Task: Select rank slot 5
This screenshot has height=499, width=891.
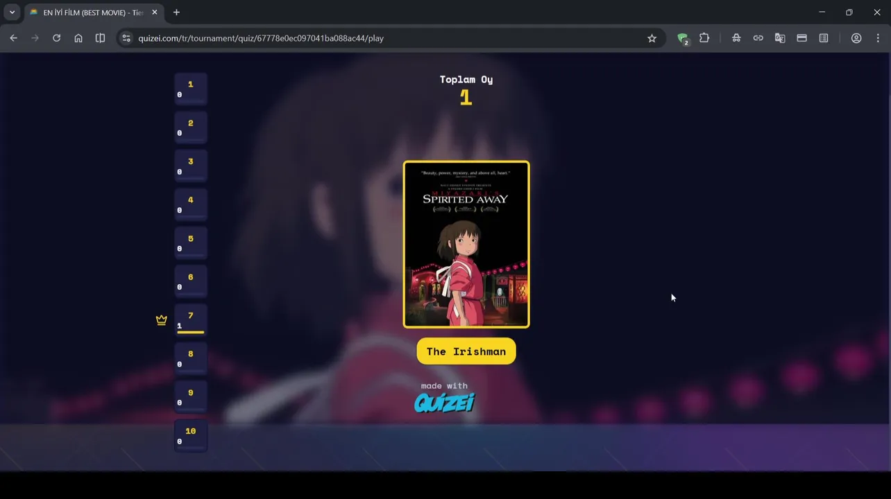Action: coord(191,243)
